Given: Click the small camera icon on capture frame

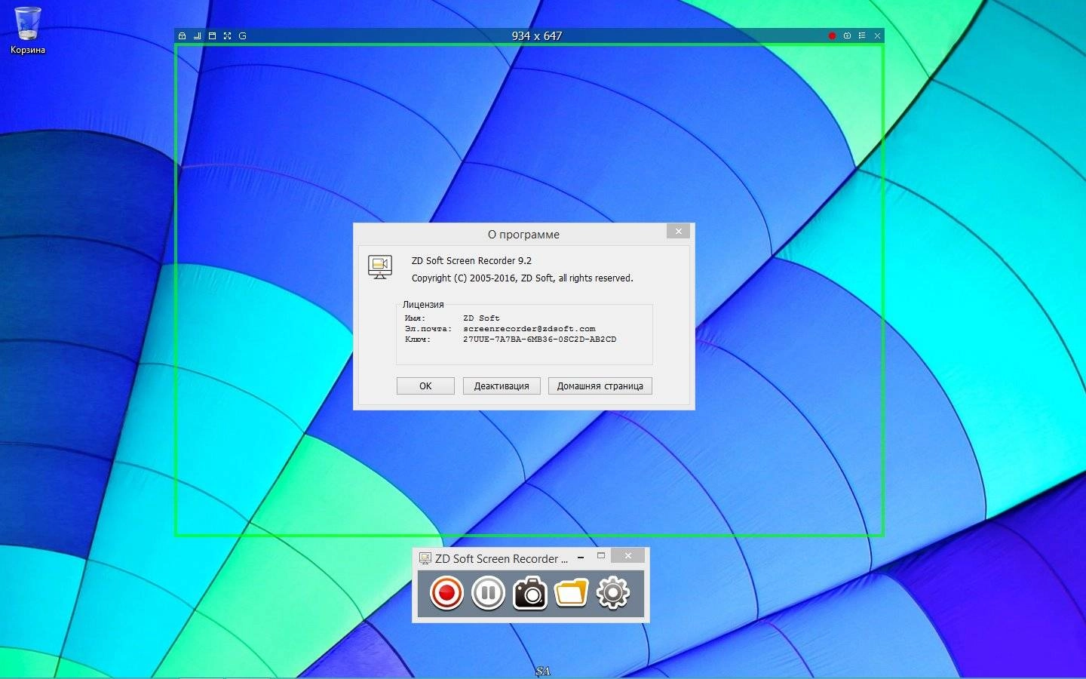Looking at the screenshot, I should [x=847, y=35].
